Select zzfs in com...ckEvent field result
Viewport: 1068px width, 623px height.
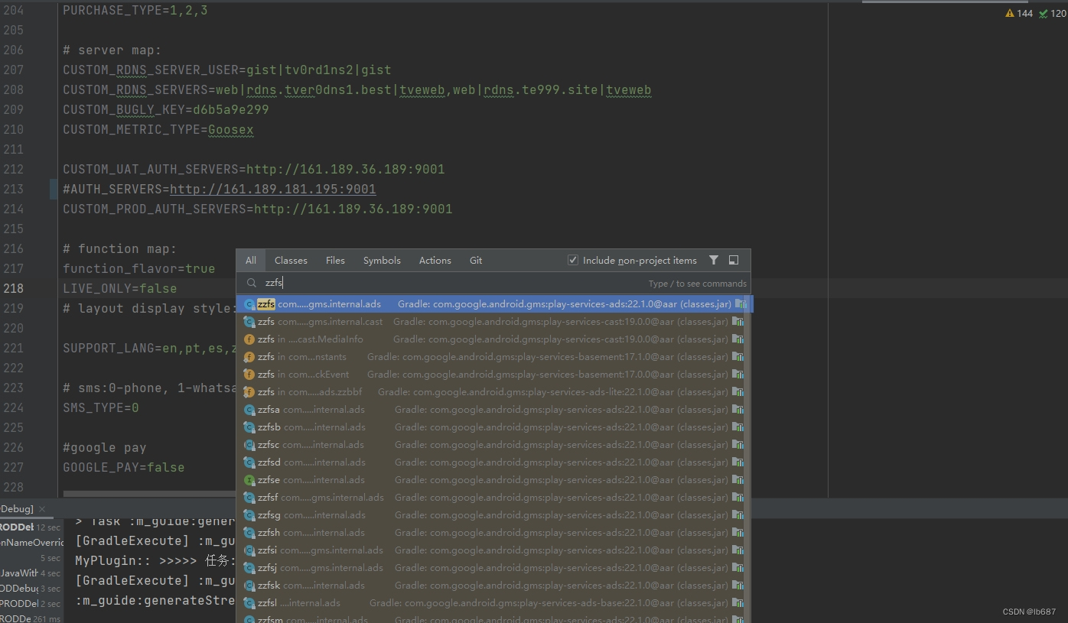pyautogui.click(x=490, y=375)
